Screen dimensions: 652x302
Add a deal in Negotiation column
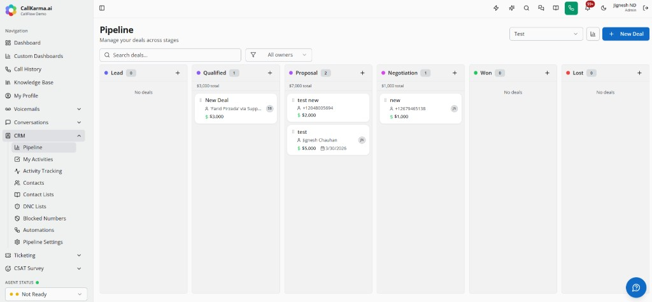tap(455, 73)
